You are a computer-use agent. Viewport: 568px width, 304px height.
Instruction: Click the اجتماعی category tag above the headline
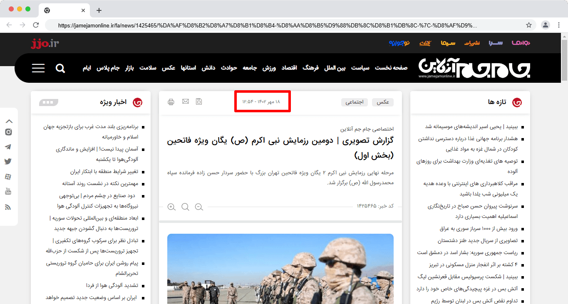pyautogui.click(x=355, y=102)
